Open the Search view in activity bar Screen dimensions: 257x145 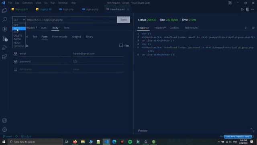(4, 20)
